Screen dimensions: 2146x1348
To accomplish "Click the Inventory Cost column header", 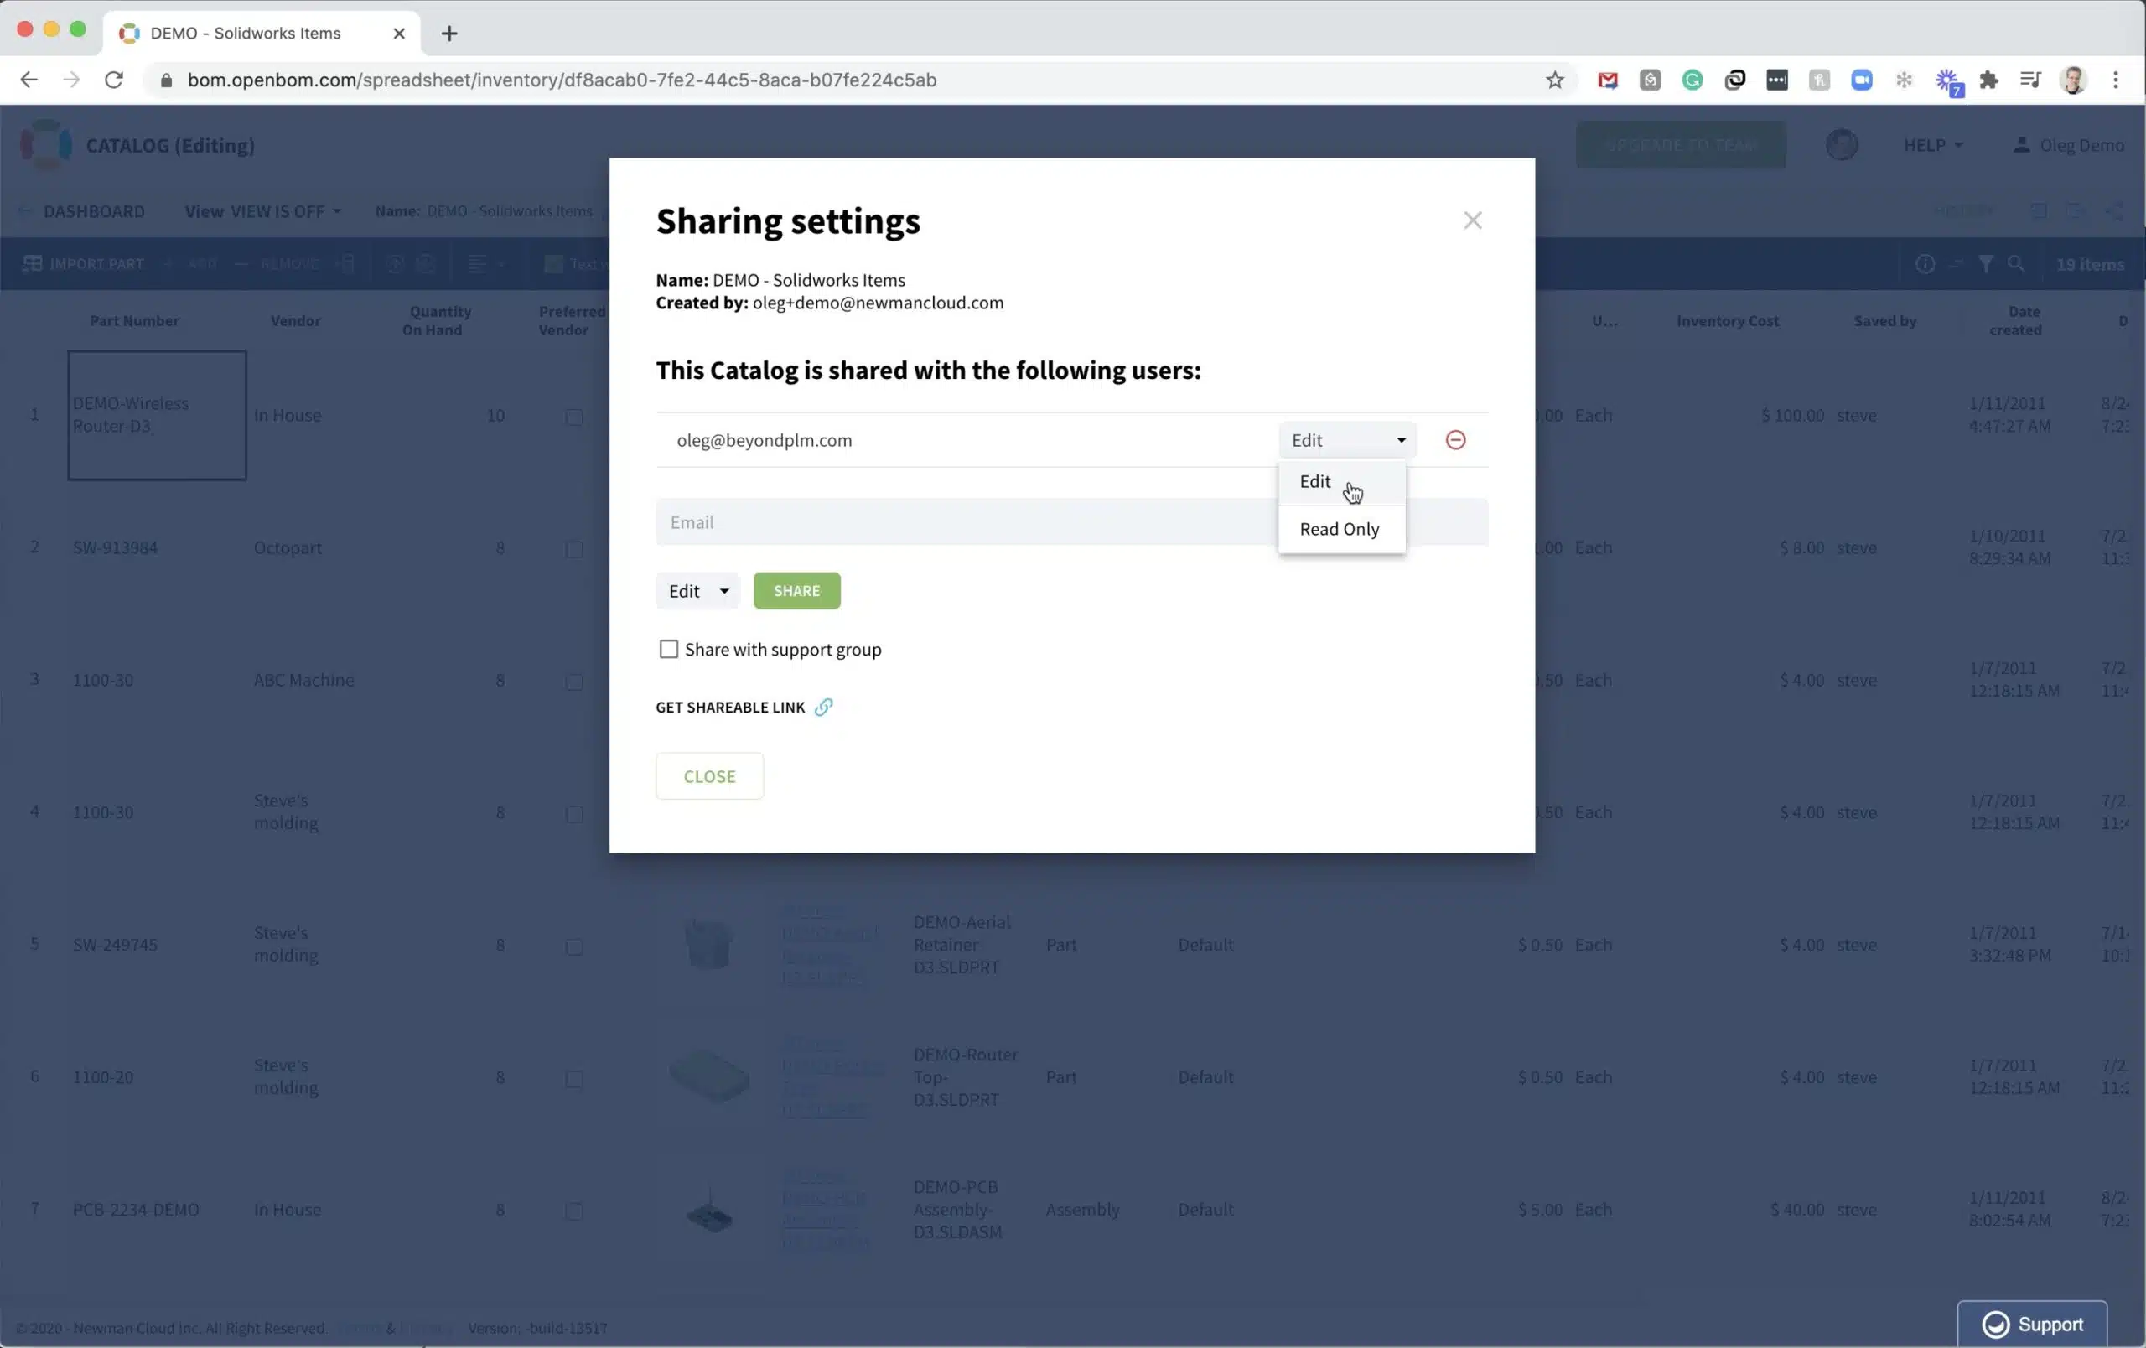I will point(1727,321).
